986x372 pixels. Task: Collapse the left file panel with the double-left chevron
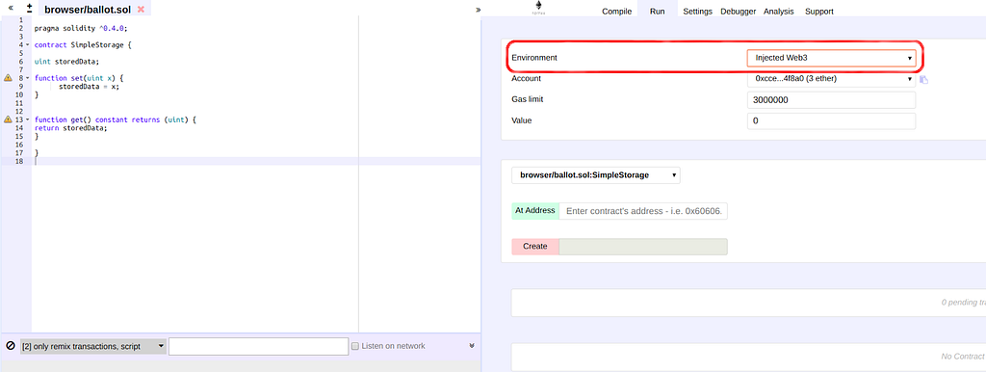click(x=11, y=9)
